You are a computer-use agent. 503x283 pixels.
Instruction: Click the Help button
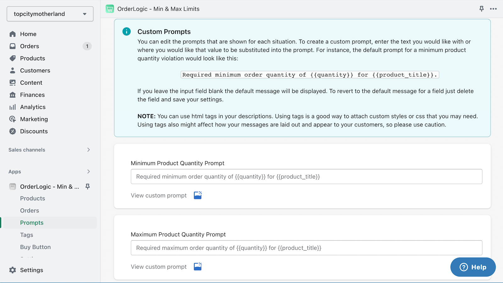tap(473, 267)
